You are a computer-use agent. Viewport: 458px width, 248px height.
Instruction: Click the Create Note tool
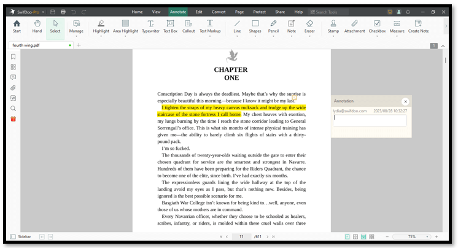tap(418, 26)
